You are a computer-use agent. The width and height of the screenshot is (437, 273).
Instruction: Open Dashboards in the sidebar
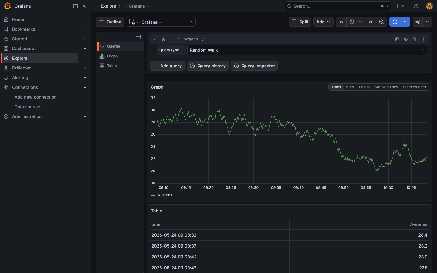tap(24, 49)
